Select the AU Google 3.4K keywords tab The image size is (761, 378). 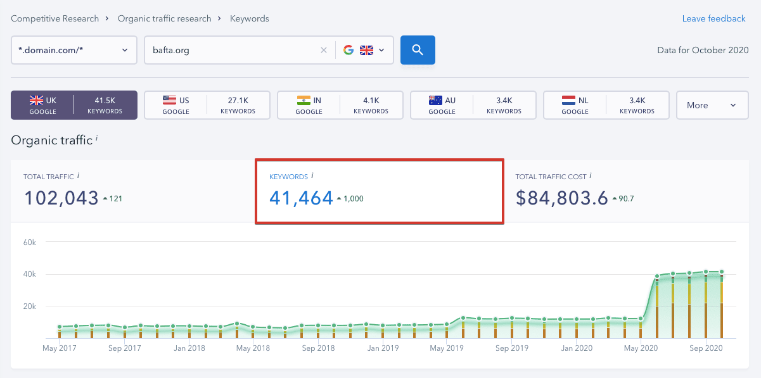click(473, 105)
